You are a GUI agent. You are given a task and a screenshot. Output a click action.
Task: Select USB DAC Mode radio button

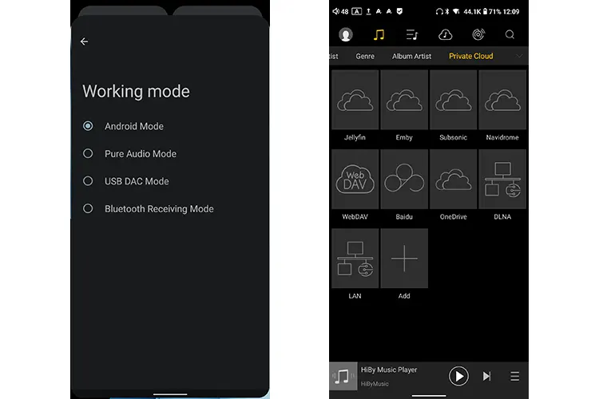pos(88,181)
